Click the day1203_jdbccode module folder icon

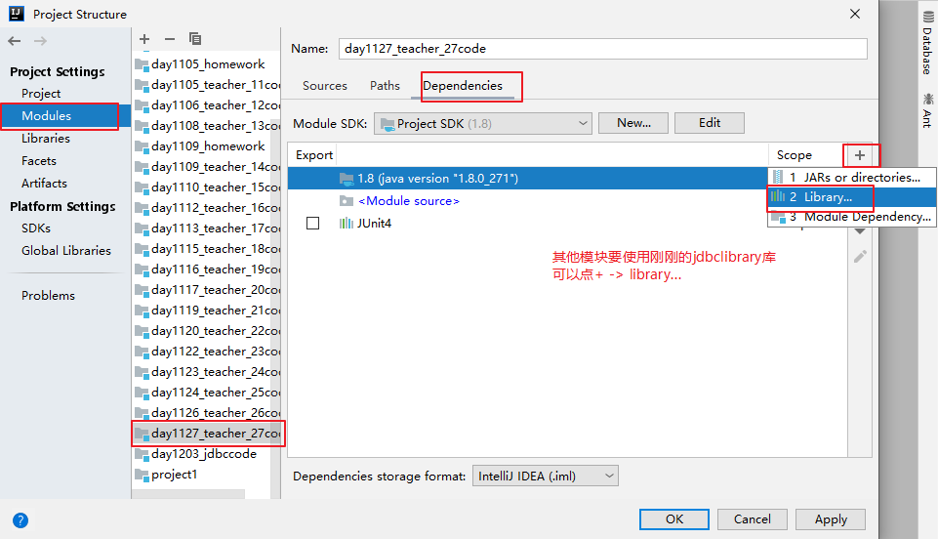[142, 454]
